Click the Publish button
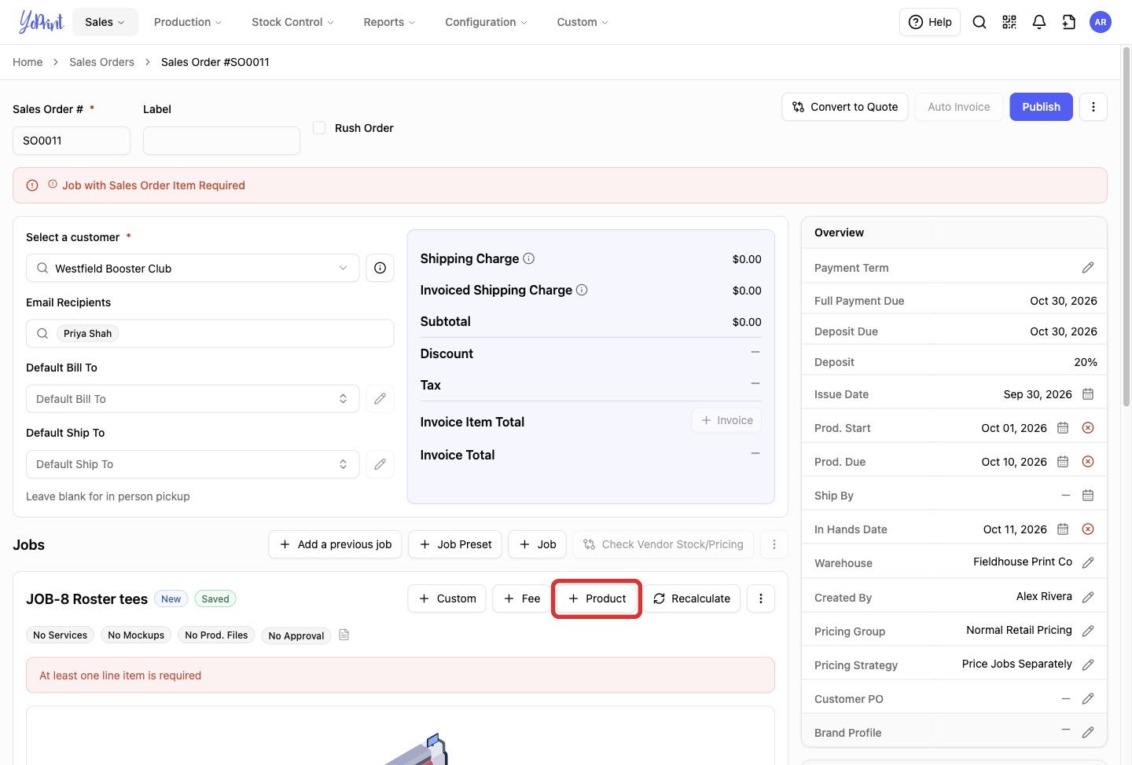 1042,107
